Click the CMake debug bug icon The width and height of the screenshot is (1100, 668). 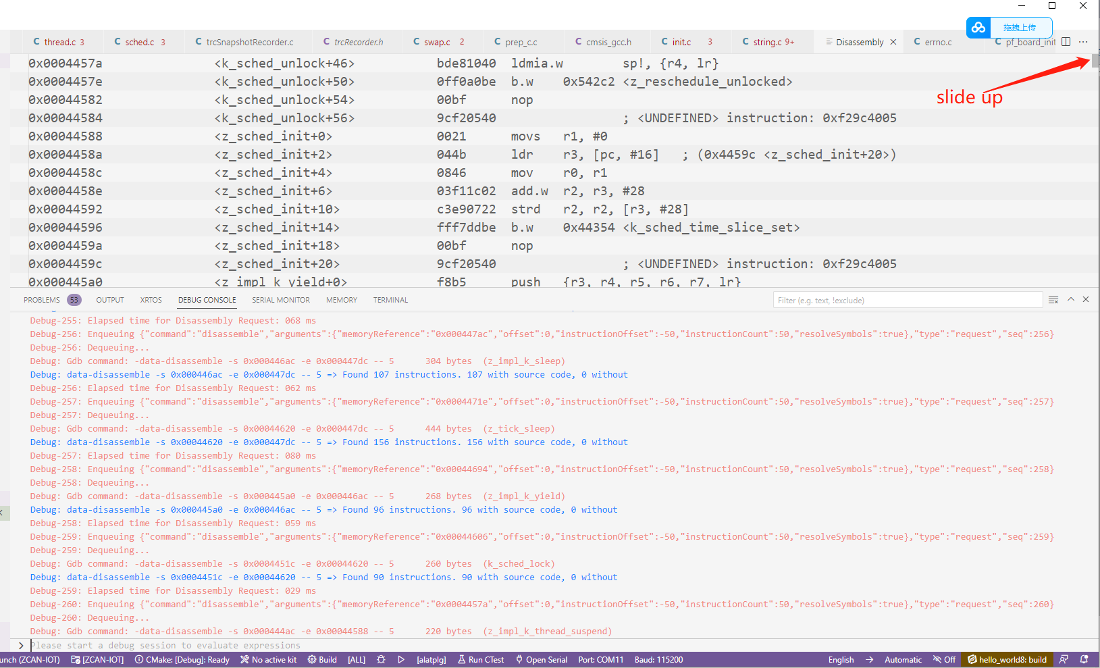tap(381, 660)
